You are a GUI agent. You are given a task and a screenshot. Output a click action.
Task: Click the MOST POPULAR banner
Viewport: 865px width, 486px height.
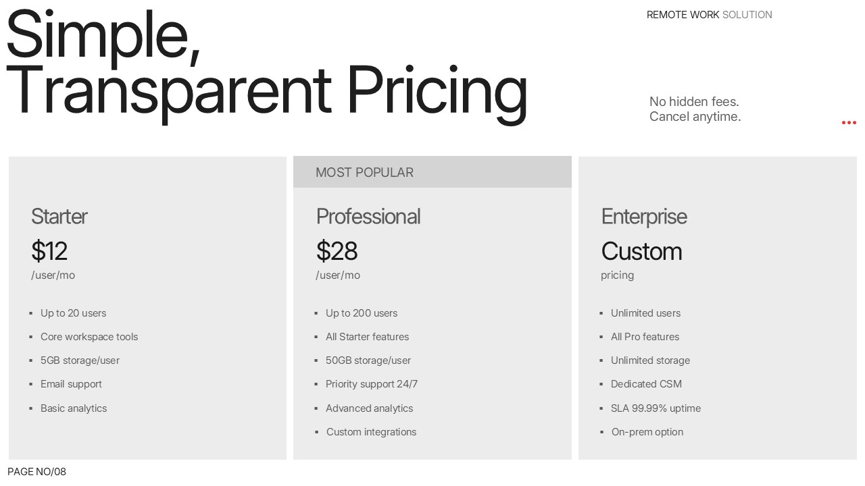[x=432, y=172]
